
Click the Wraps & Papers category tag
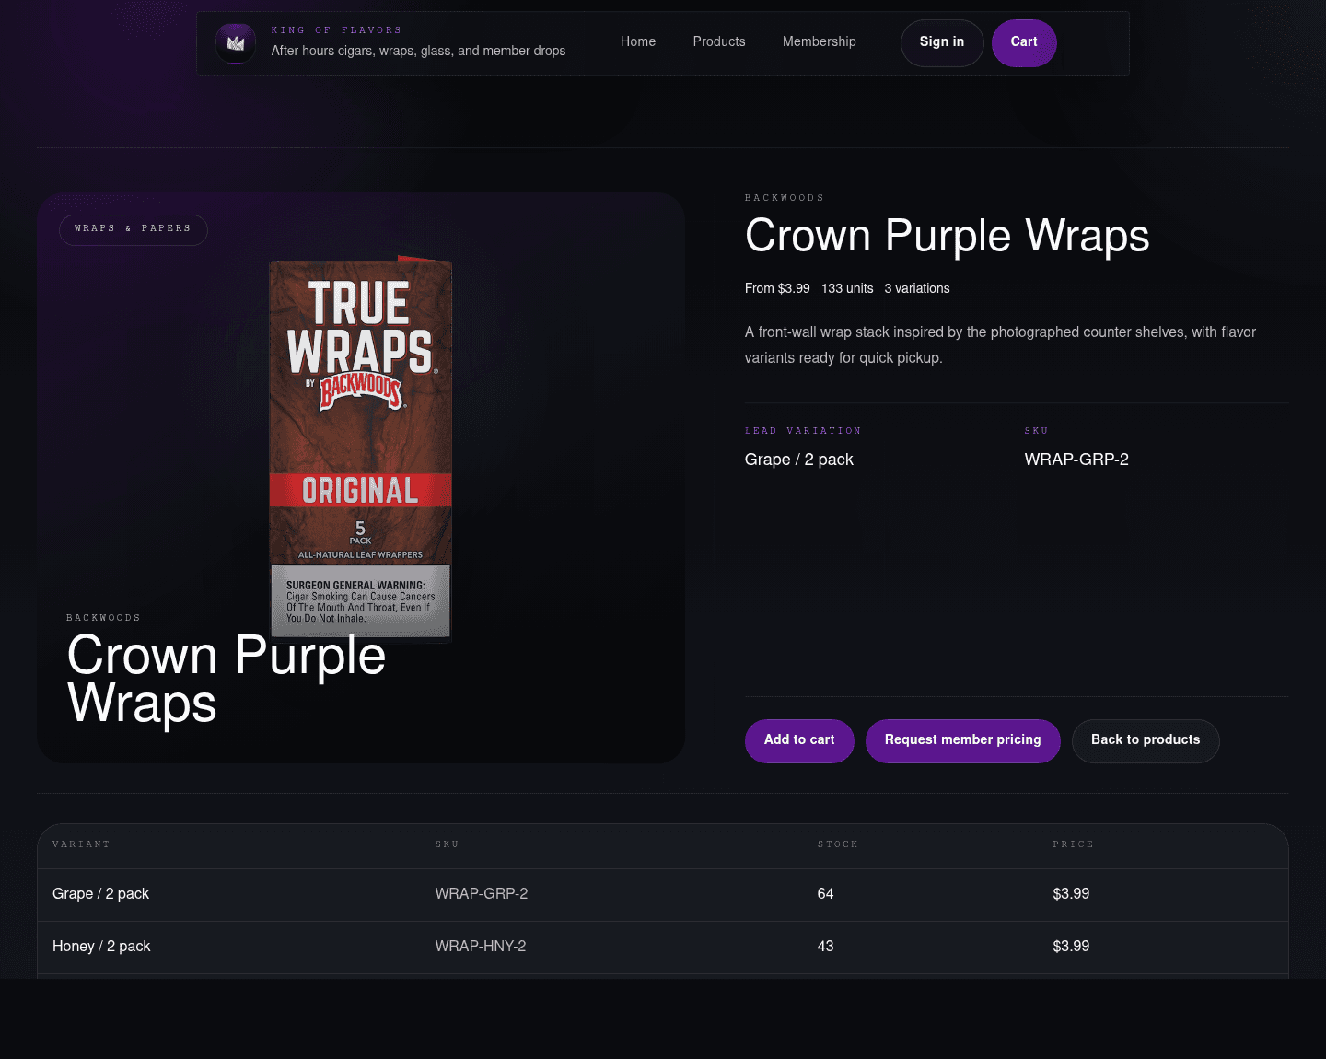(x=134, y=229)
